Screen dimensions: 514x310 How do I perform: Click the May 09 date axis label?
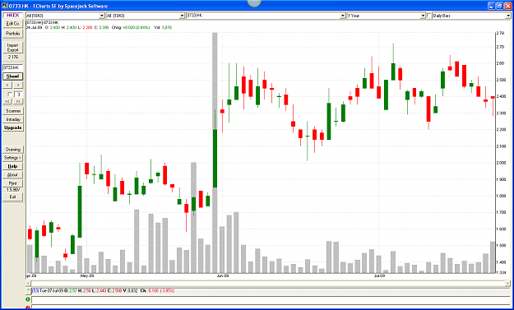point(87,276)
